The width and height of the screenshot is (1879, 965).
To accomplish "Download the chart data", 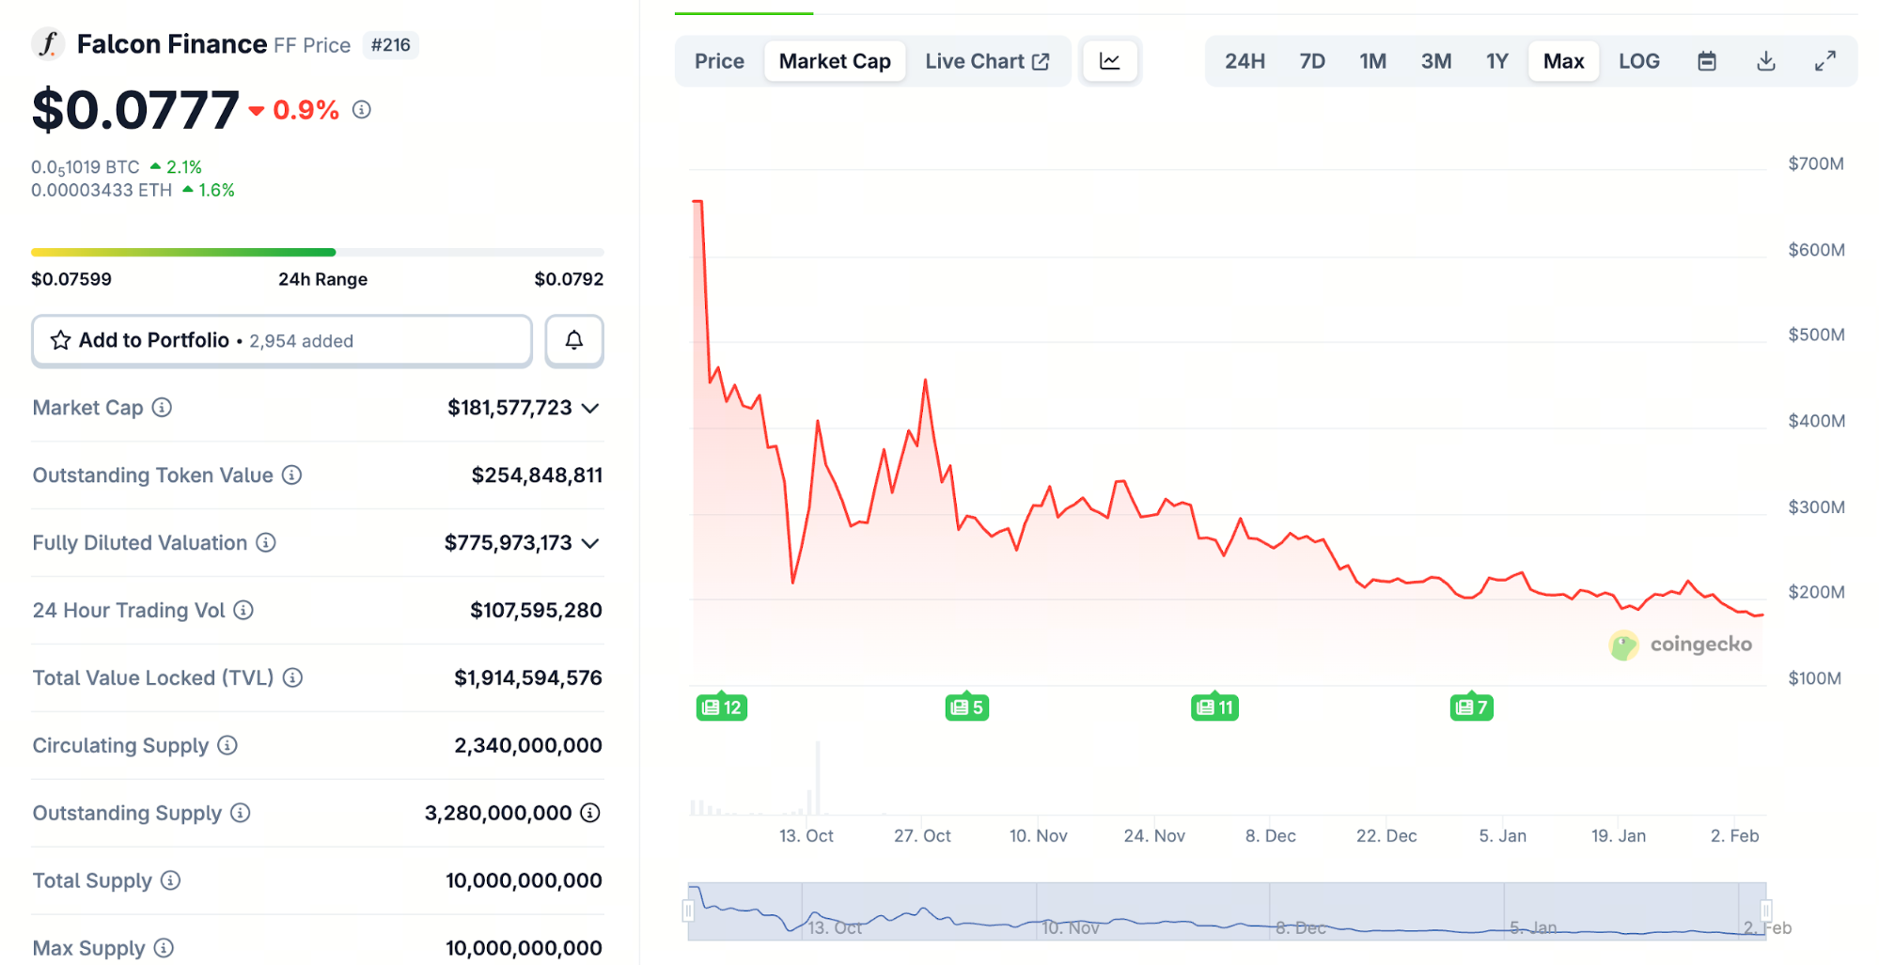I will tap(1766, 61).
